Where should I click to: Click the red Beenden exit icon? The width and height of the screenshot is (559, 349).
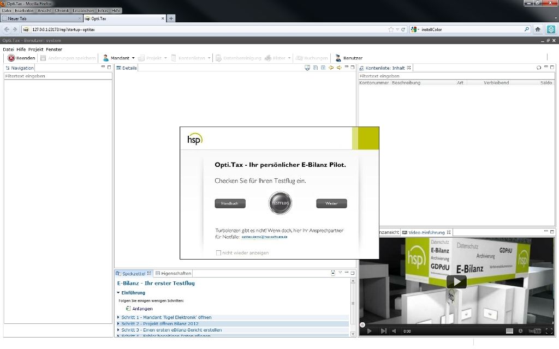tap(11, 58)
